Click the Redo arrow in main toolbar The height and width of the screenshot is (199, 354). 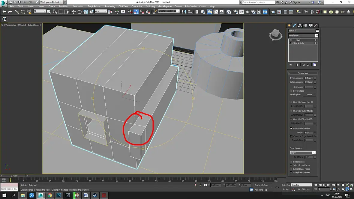[x=10, y=12]
